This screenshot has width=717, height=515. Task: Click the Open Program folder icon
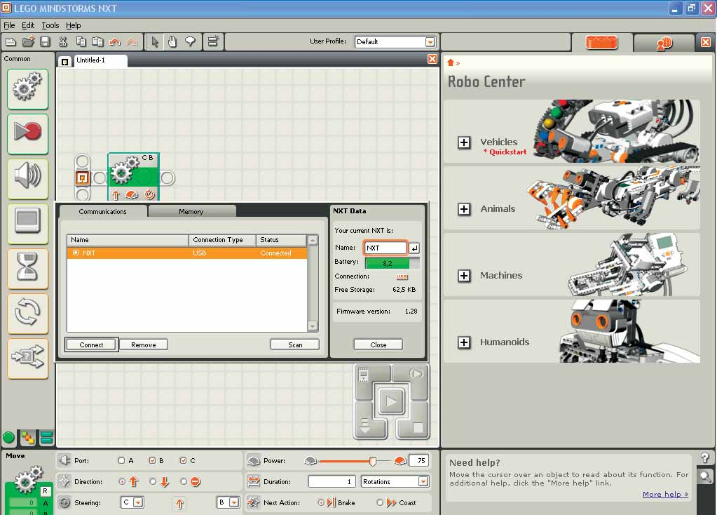pyautogui.click(x=28, y=41)
